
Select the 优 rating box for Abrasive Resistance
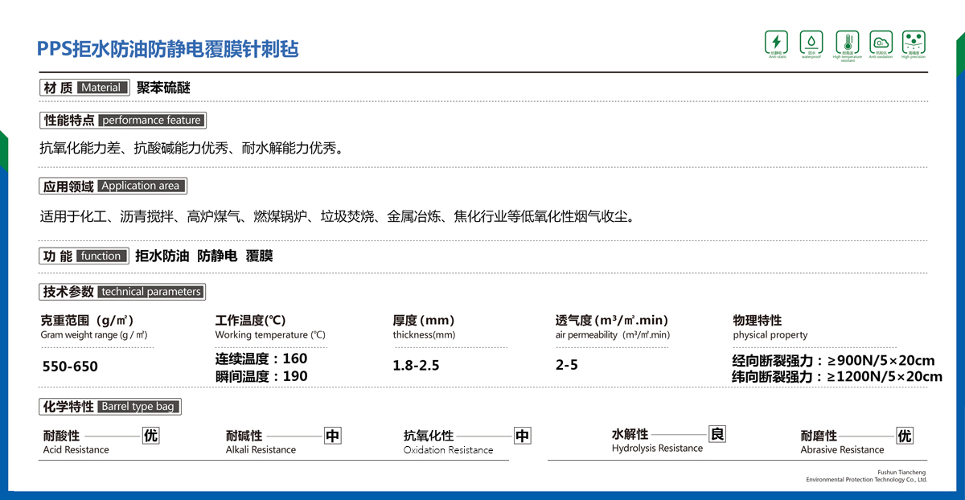coord(905,436)
